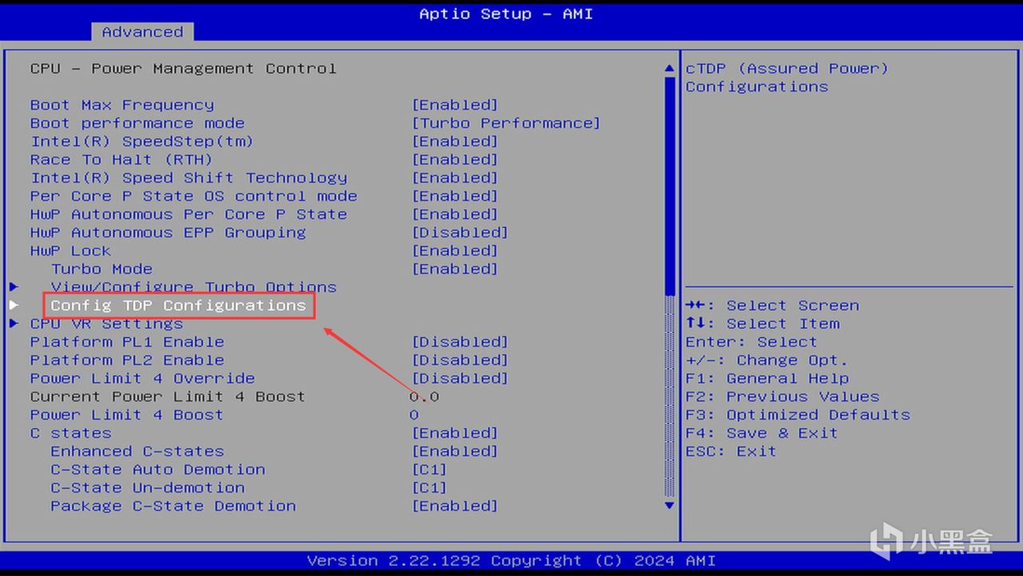Open Config TDP Configurations submenu
The height and width of the screenshot is (576, 1023).
[x=178, y=305]
